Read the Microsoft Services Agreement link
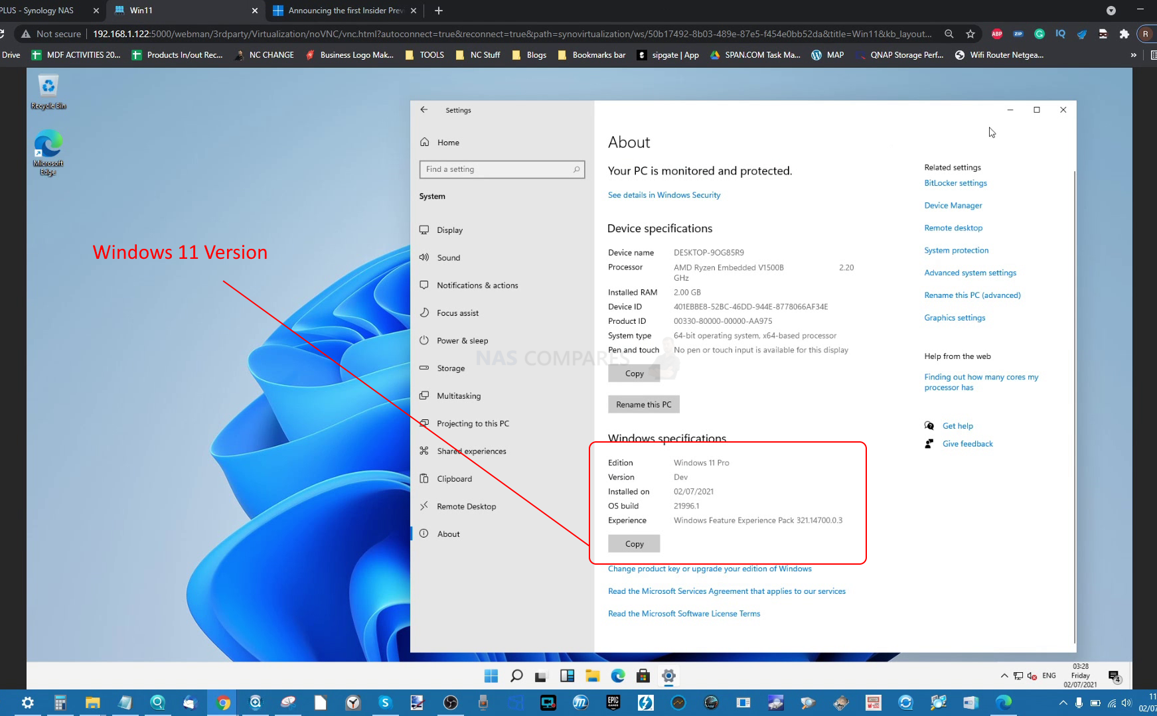The width and height of the screenshot is (1157, 716). (727, 591)
